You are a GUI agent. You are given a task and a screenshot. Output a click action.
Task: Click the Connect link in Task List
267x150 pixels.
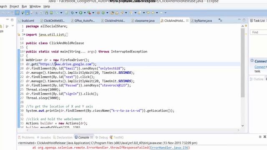point(260,67)
